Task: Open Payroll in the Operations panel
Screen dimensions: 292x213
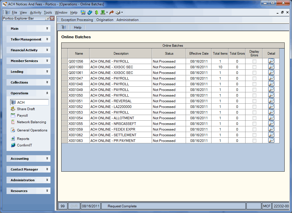Action: (22, 116)
